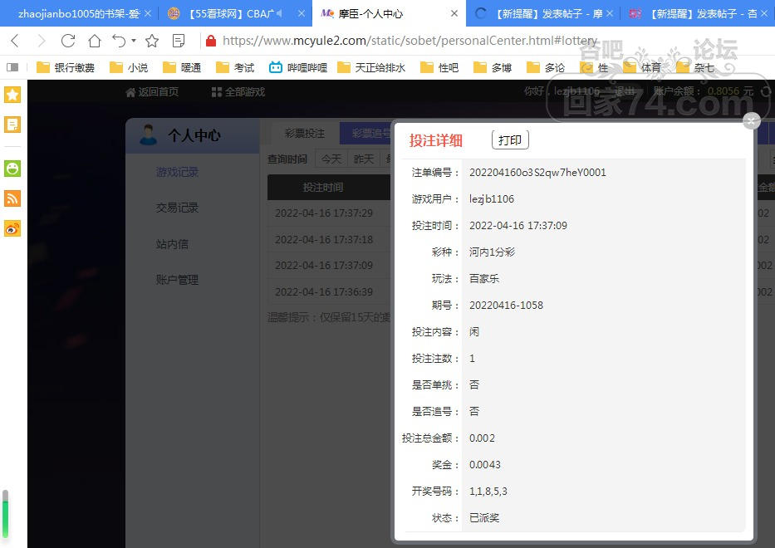This screenshot has width=775, height=548.
Task: Open the green smiley sidebar icon
Action: (12, 169)
